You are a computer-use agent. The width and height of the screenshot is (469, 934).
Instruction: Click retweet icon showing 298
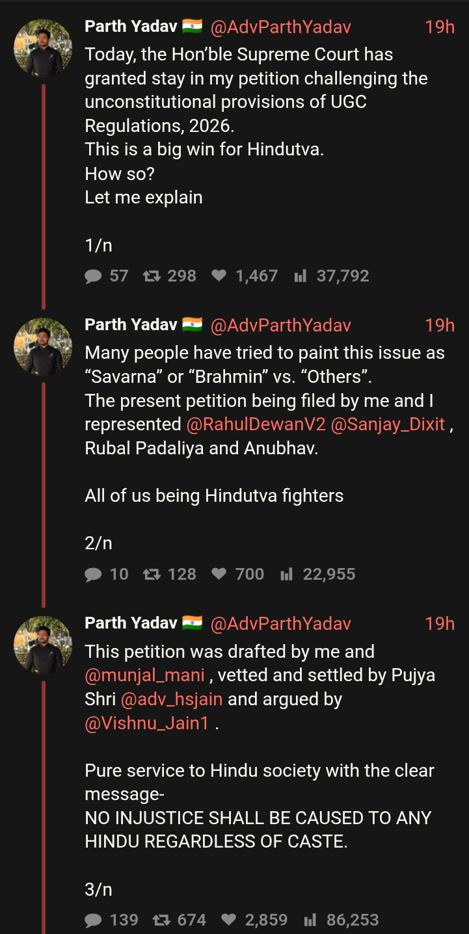[152, 276]
